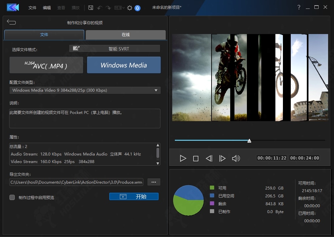334x237 pixels.
Task: Toggle the Smart SVRT button
Action: [x=115, y=49]
